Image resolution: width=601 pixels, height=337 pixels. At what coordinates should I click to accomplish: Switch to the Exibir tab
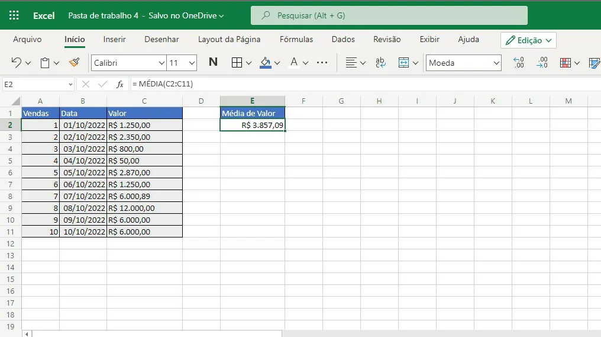click(x=429, y=39)
